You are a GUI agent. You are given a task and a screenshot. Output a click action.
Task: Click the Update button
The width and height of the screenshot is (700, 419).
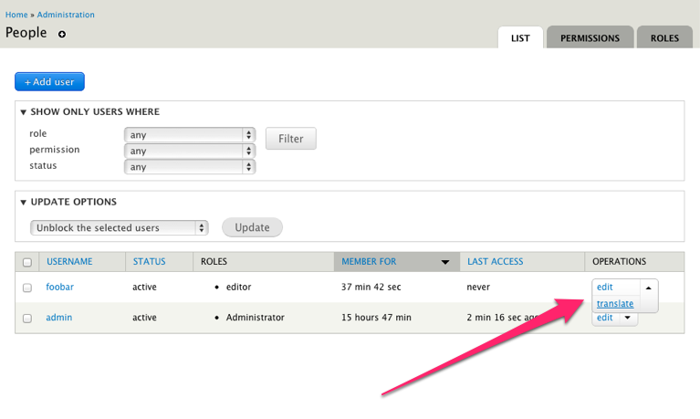(252, 227)
